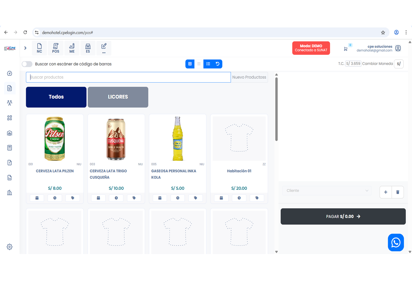Open price tag icon under Habitación 01

point(257,198)
